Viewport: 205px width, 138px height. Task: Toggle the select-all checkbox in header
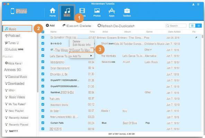(x=43, y=32)
